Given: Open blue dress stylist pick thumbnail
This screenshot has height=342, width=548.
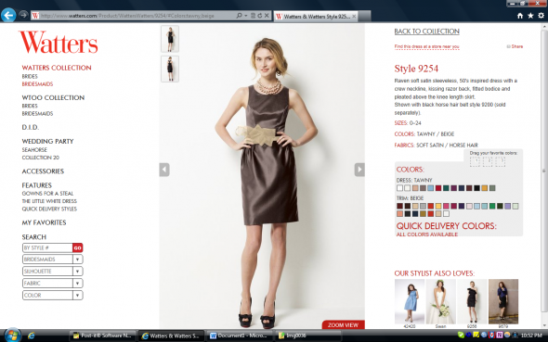Looking at the screenshot, I should [410, 302].
